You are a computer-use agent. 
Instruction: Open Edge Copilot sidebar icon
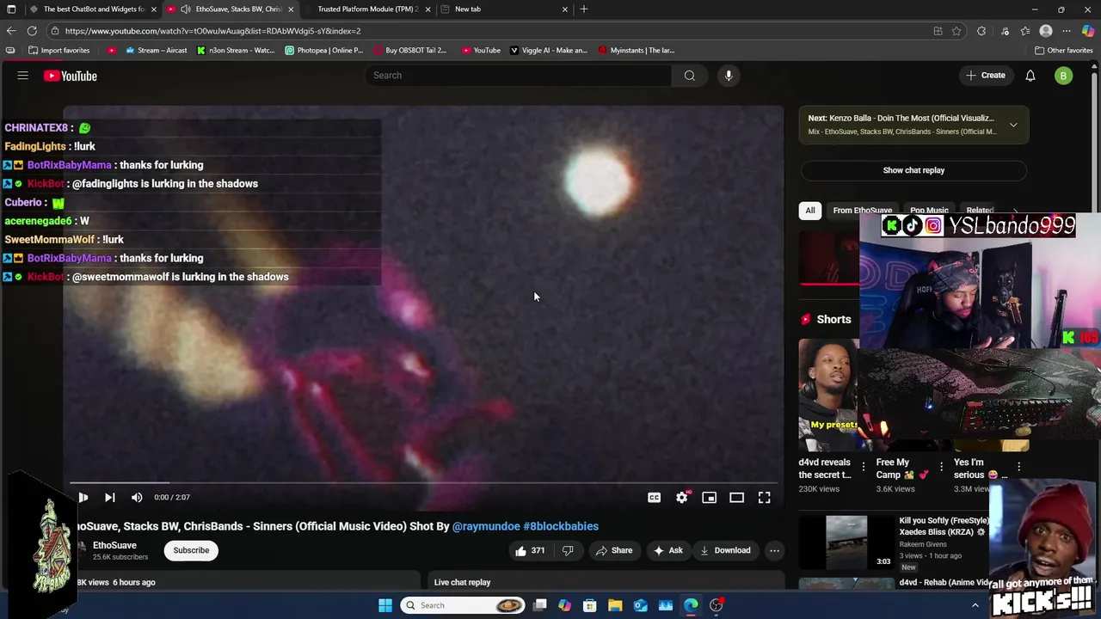[1088, 31]
